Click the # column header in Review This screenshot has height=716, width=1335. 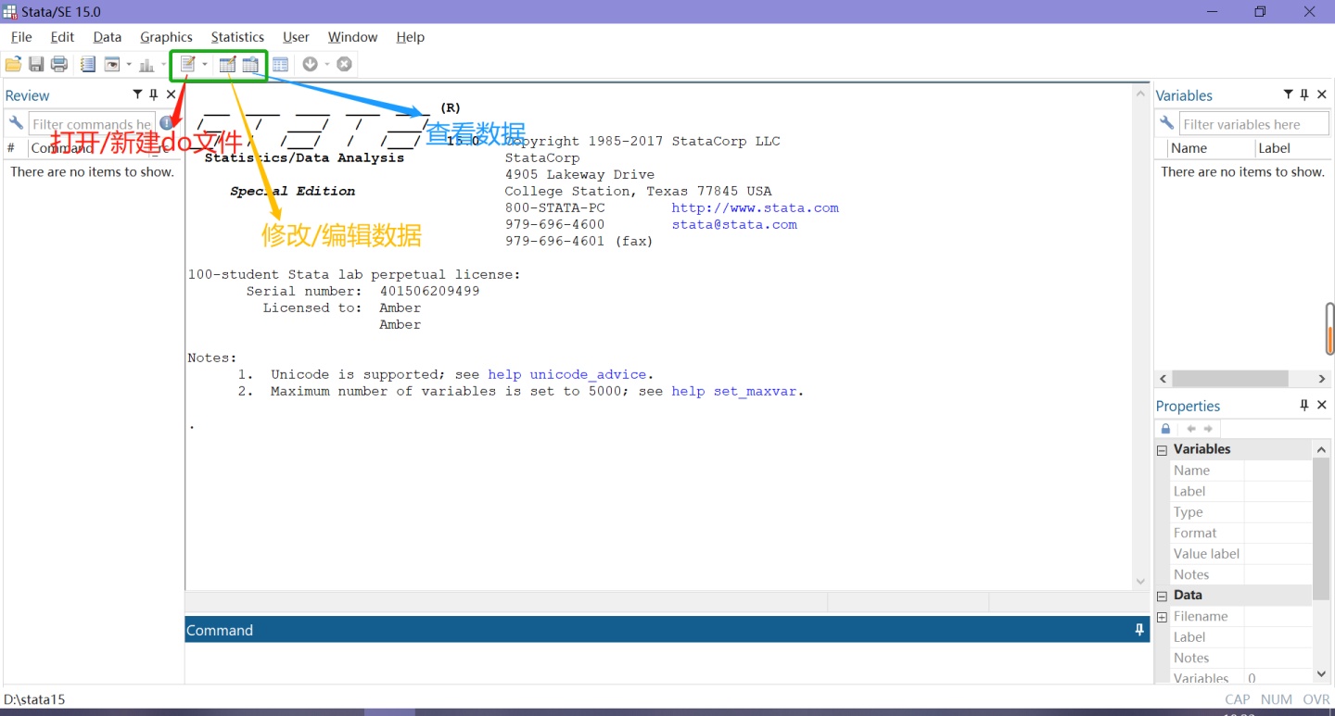coord(11,148)
